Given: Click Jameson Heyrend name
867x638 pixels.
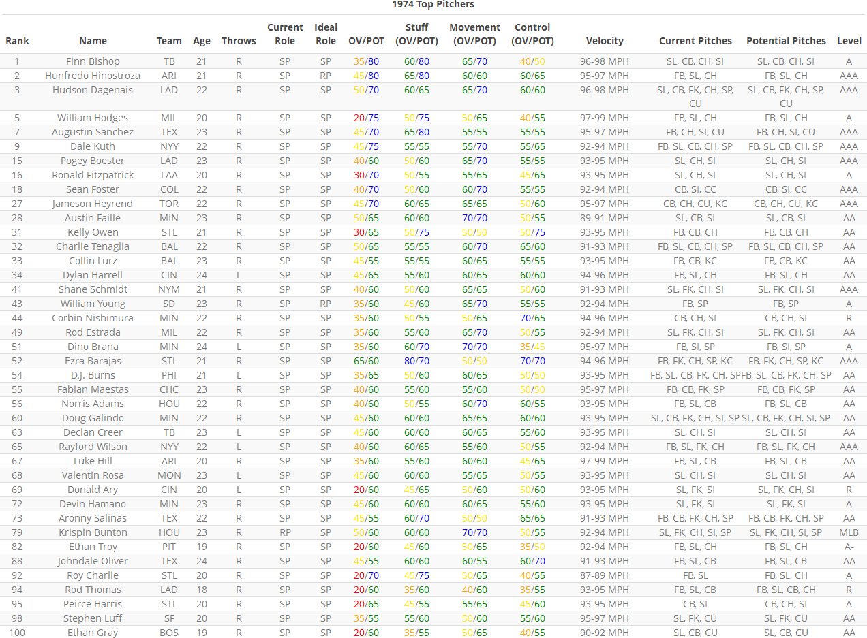Looking at the screenshot, I should (93, 204).
